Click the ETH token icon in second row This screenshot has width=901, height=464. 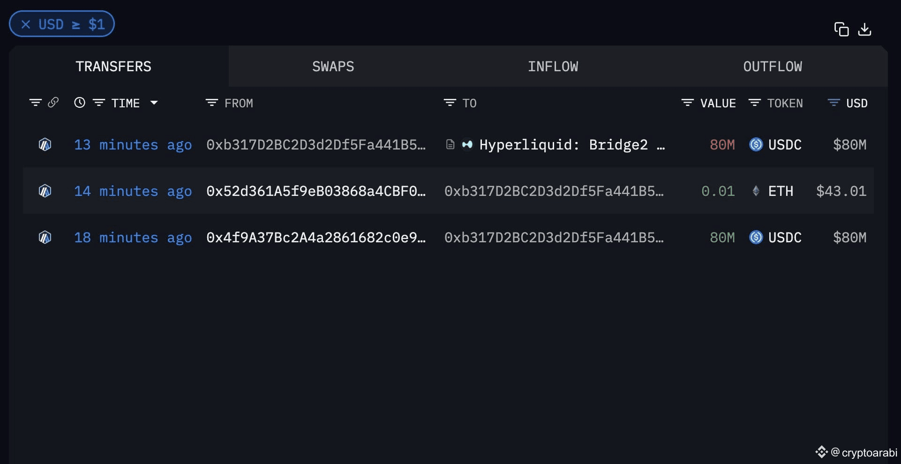(756, 191)
